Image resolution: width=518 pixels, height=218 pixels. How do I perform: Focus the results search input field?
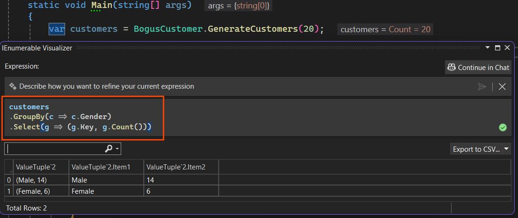tap(54, 149)
